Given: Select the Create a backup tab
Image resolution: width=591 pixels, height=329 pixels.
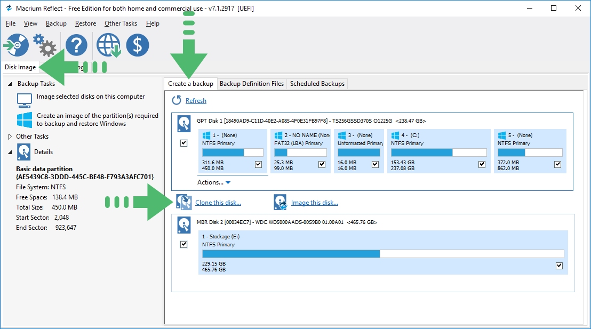Looking at the screenshot, I should click(191, 84).
